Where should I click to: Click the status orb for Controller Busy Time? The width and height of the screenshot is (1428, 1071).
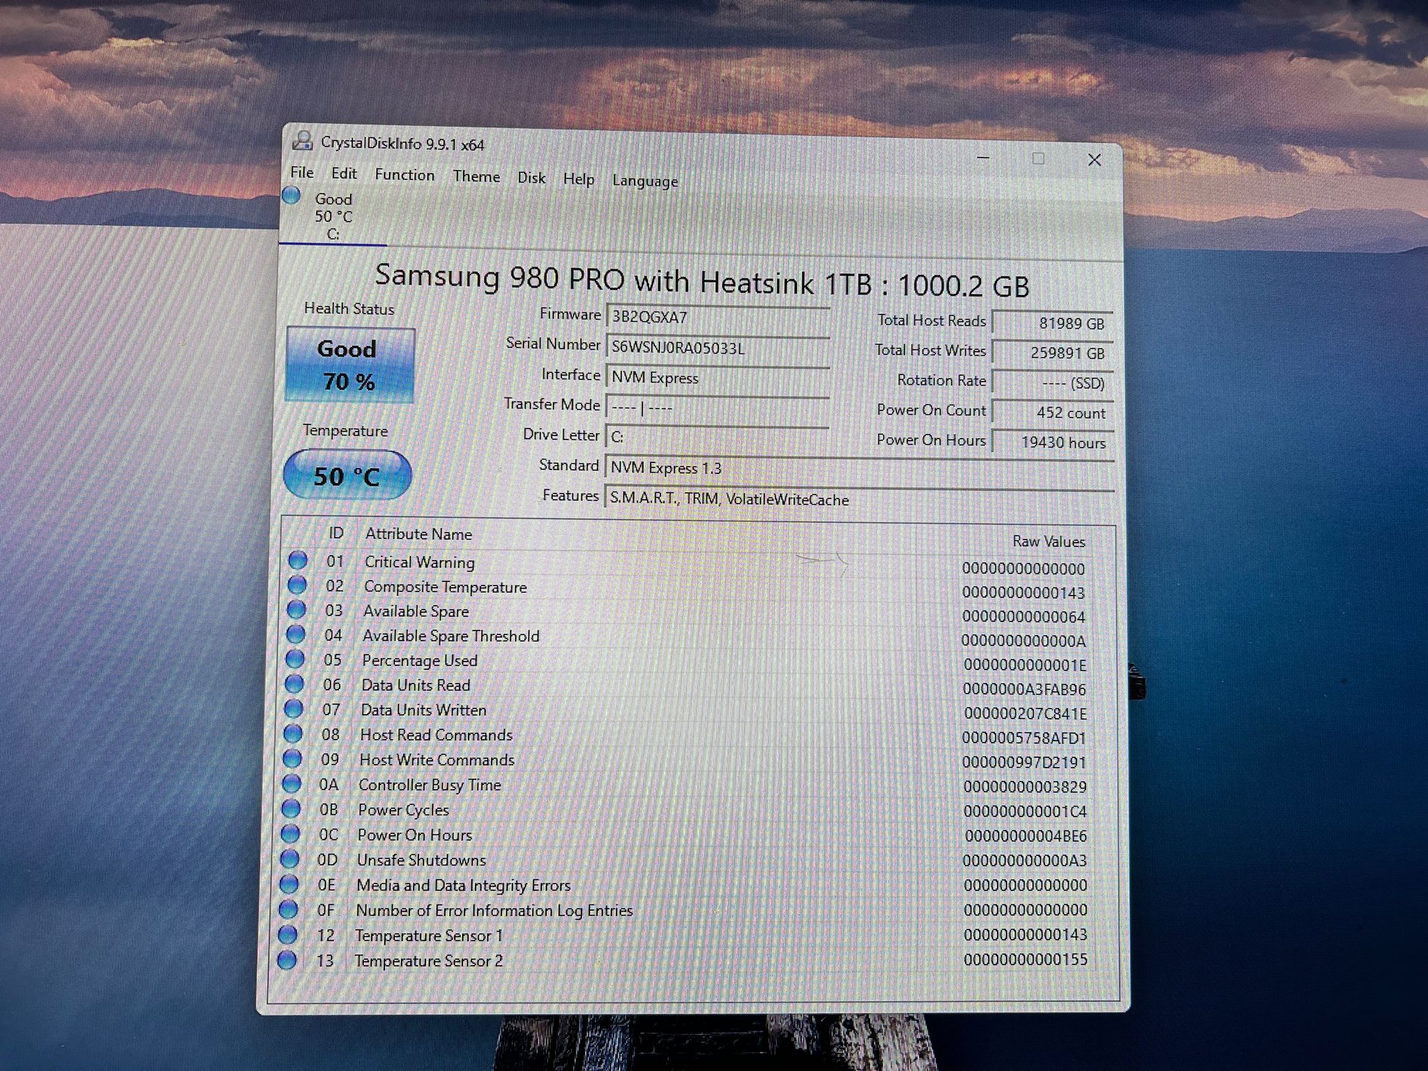click(x=291, y=783)
